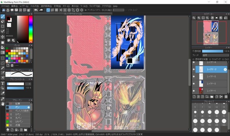Duplicate the current layer
This screenshot has height=136, width=230.
click(x=217, y=96)
